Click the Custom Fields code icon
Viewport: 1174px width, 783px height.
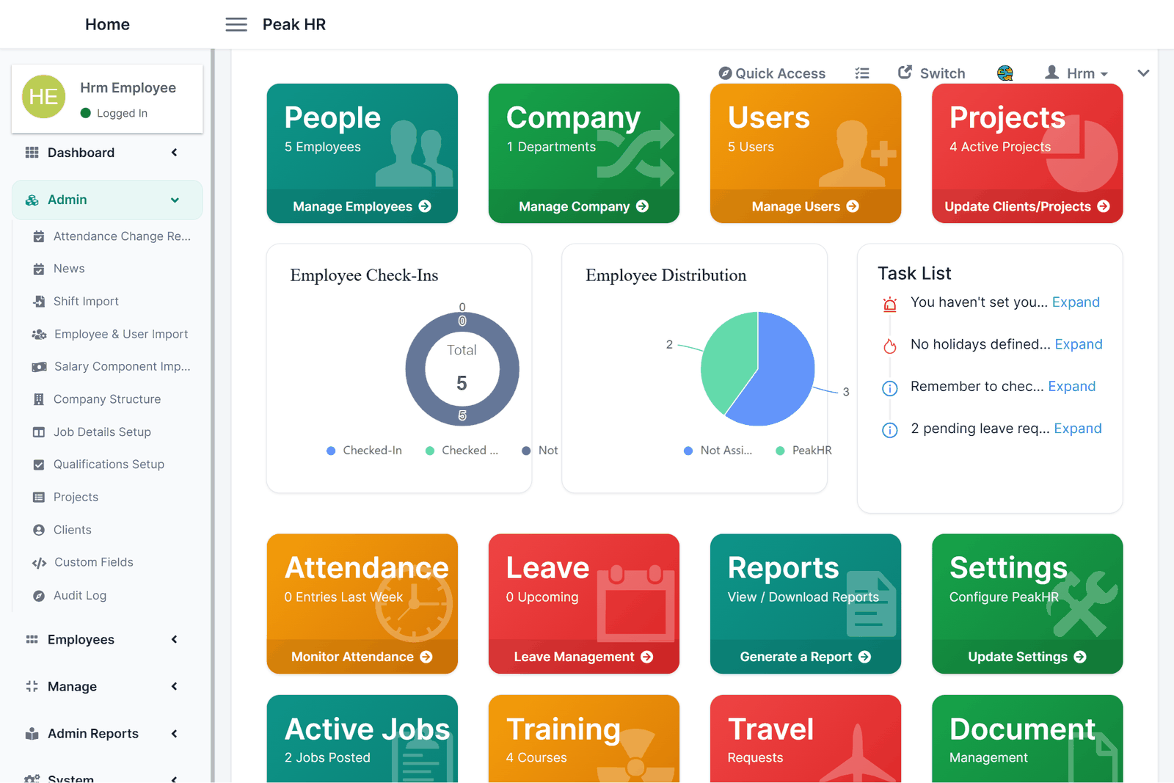(x=39, y=563)
